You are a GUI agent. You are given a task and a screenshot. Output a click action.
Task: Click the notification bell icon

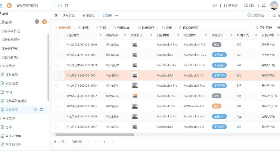click(264, 6)
